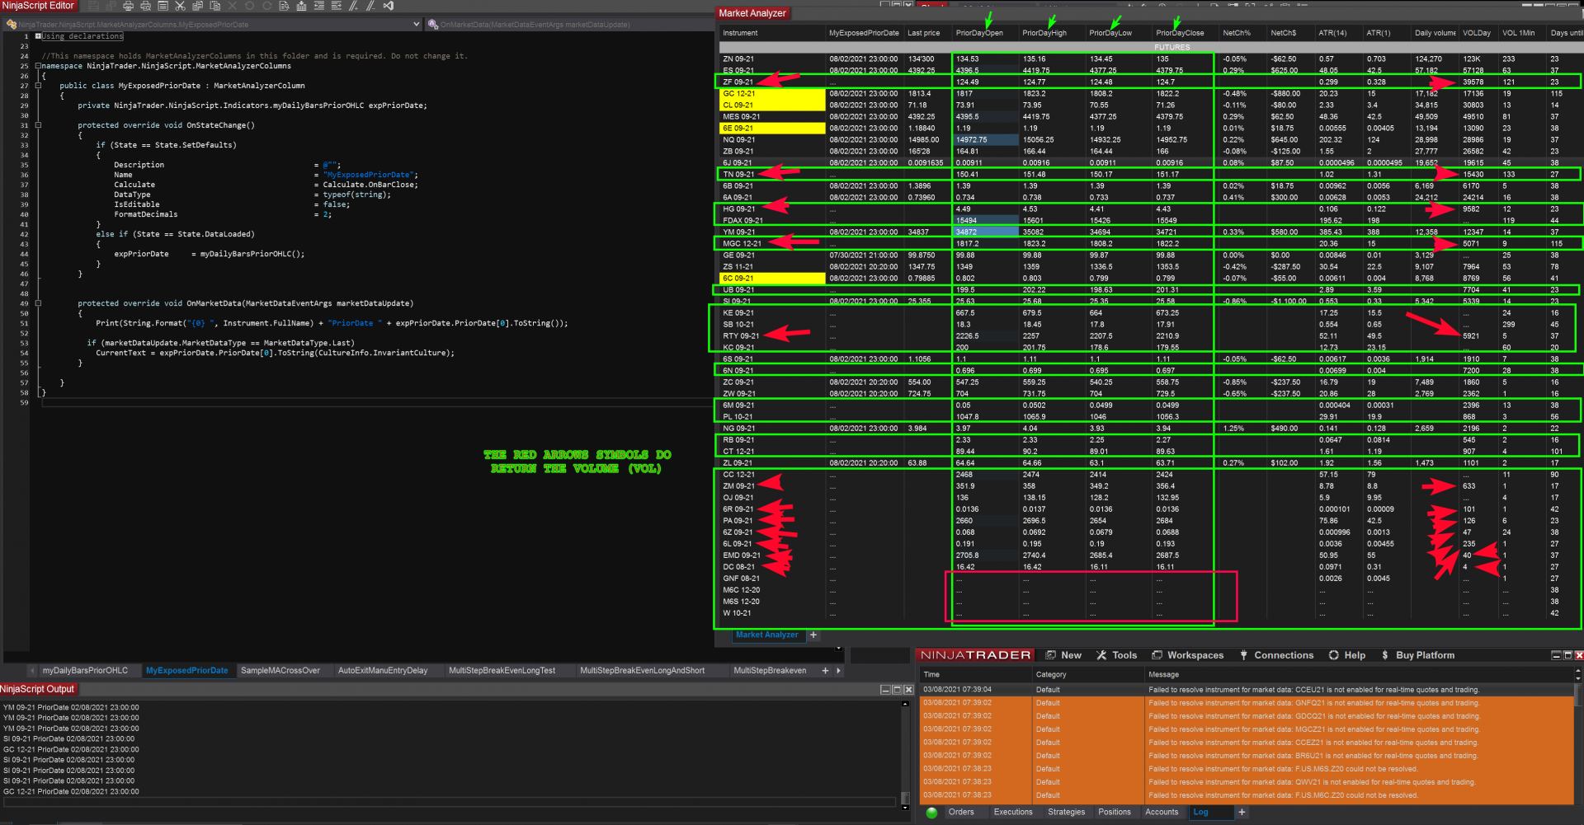Click the Last price column header
Viewport: 1584px width, 825px height.
pos(927,33)
